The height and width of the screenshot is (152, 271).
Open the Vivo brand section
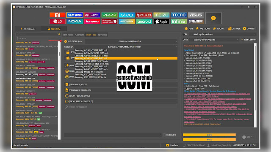pos(127,15)
